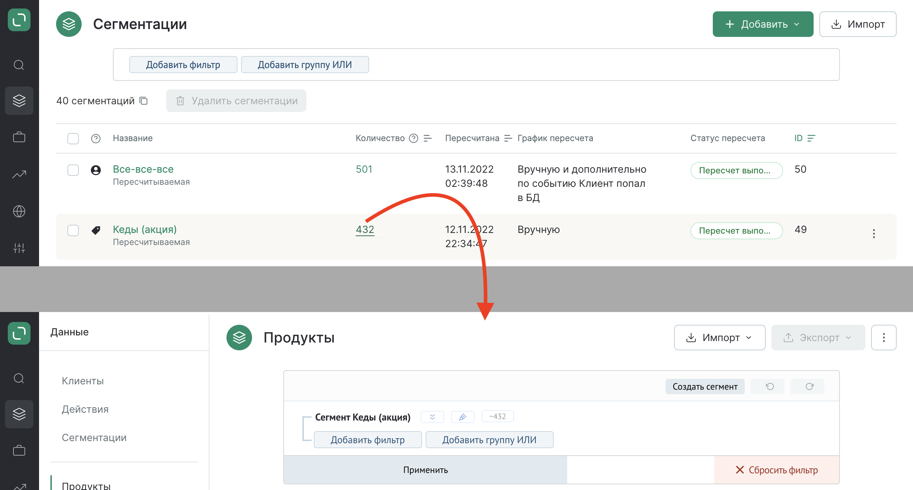Check the Кеды (акция) row checkbox

tap(73, 230)
